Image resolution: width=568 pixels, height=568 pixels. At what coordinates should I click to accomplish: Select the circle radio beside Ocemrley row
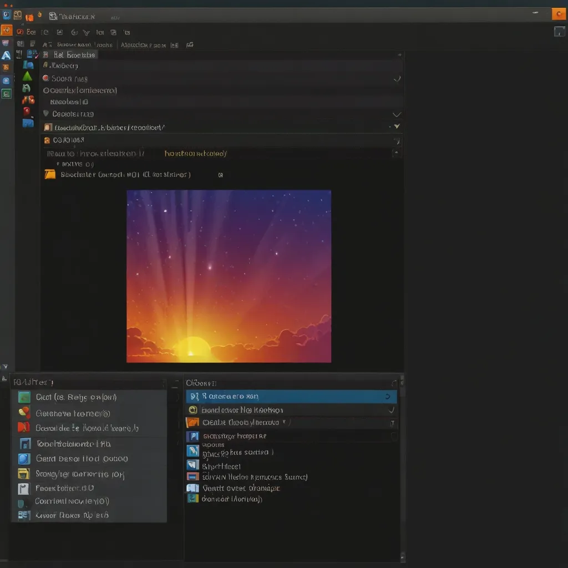point(47,90)
